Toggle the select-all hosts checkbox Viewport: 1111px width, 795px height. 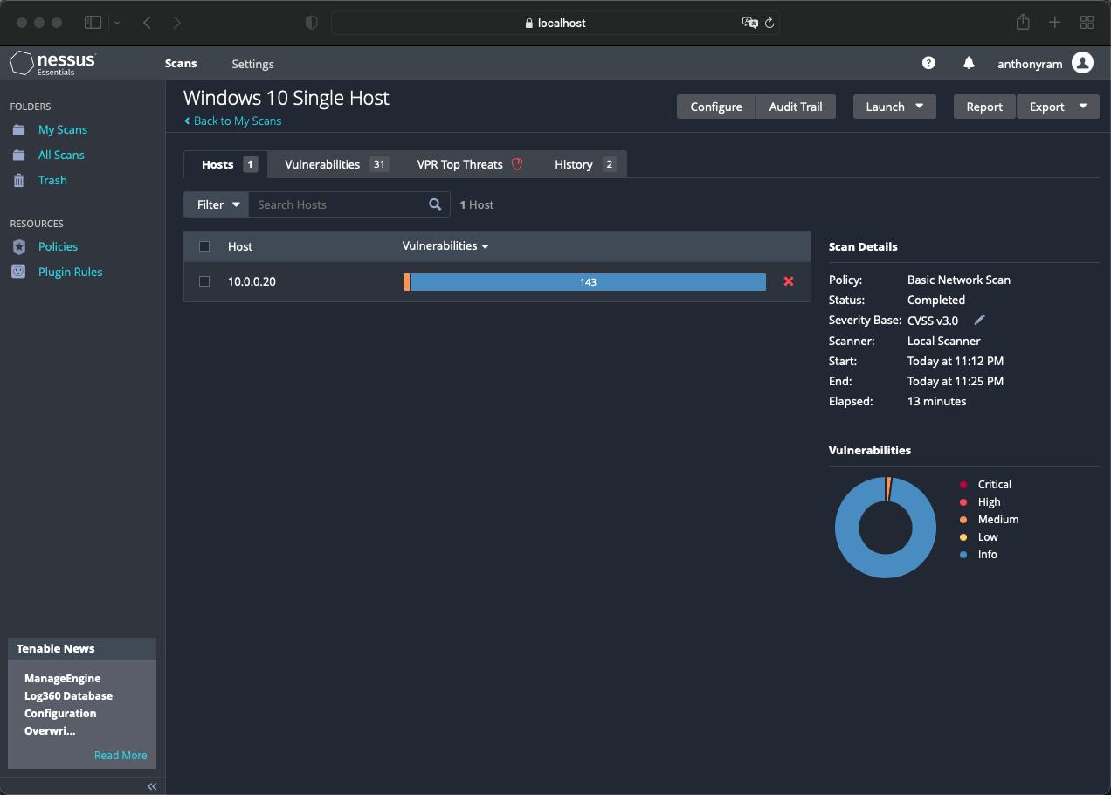pyautogui.click(x=204, y=246)
